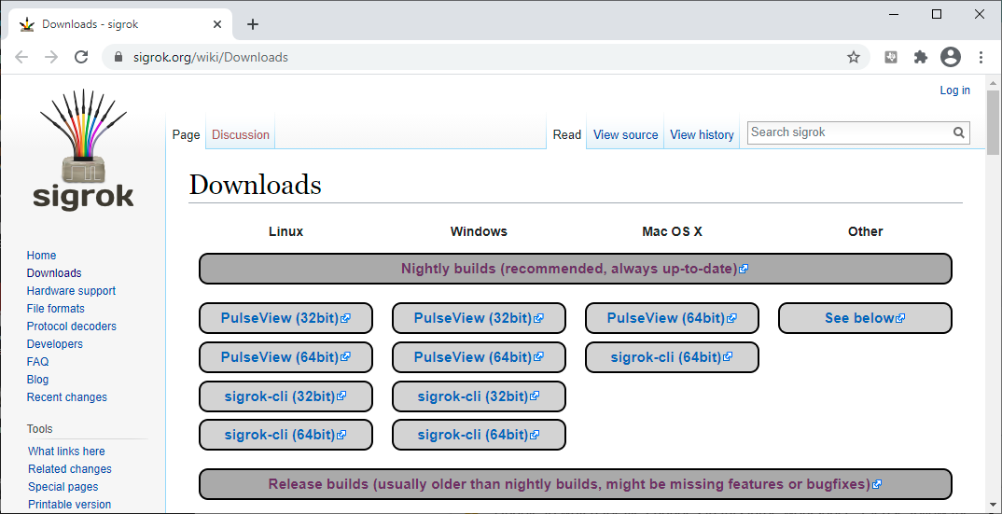Download Windows sigrok-cli (32bit)

coord(479,396)
